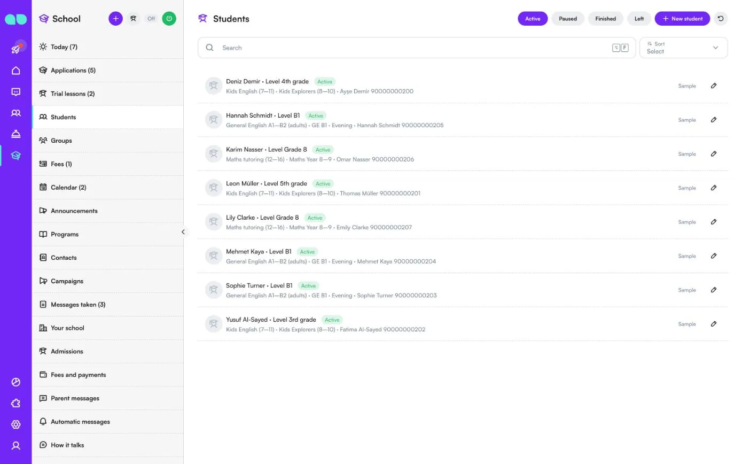
Task: Open Admissions in sidebar
Action: [x=107, y=351]
